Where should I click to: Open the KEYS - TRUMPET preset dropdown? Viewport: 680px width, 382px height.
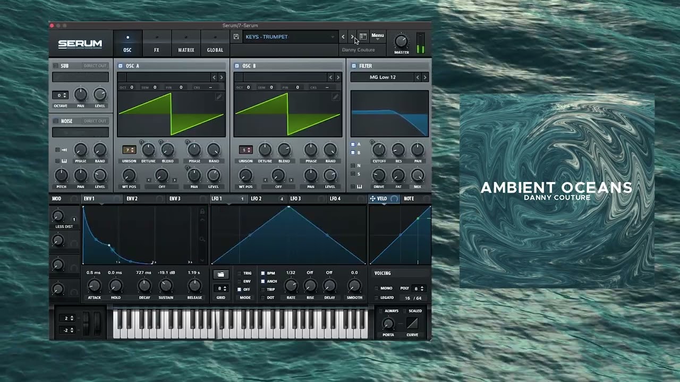point(290,37)
